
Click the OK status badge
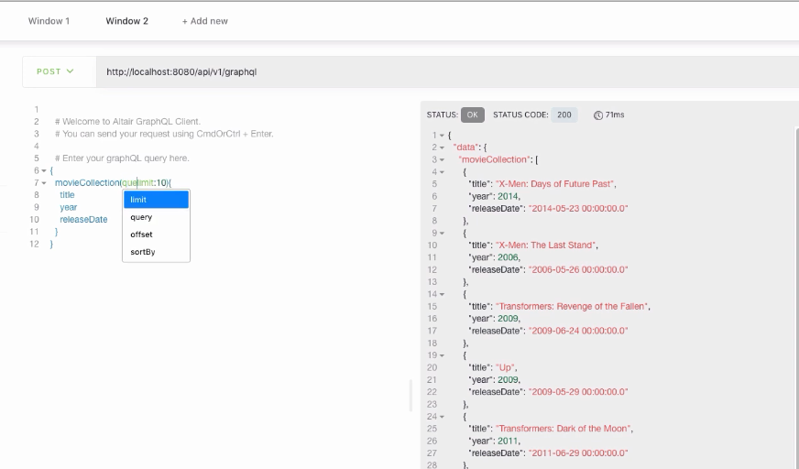[472, 115]
